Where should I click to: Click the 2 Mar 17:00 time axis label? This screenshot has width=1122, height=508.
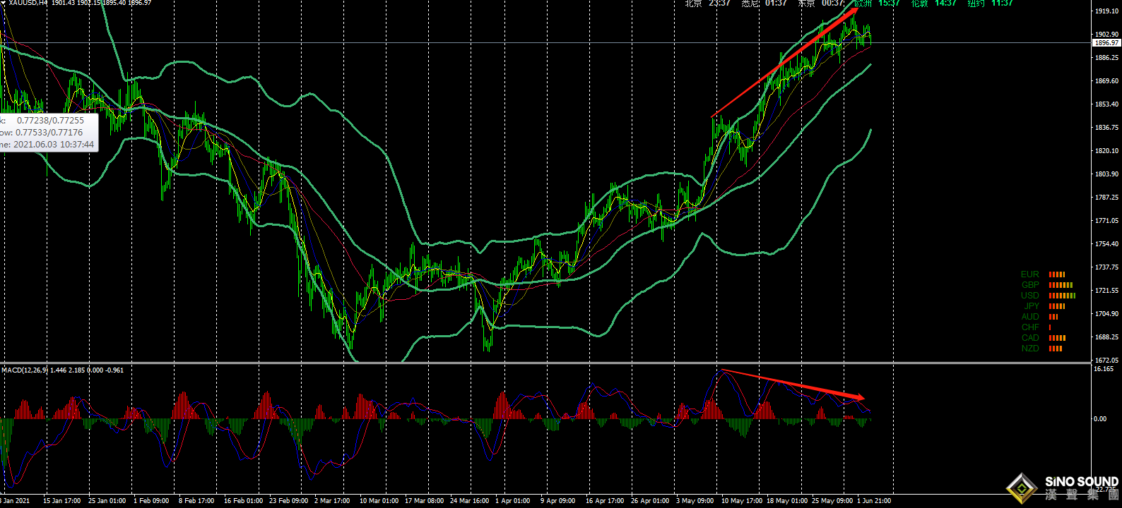pyautogui.click(x=332, y=501)
